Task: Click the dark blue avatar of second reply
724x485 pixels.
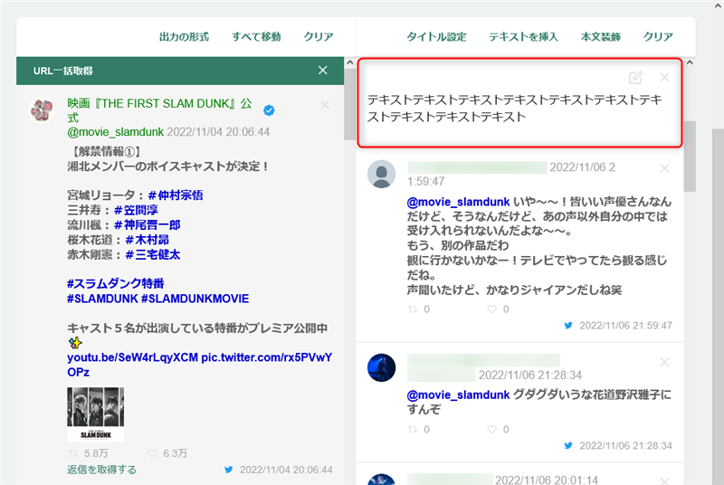Action: (x=381, y=367)
